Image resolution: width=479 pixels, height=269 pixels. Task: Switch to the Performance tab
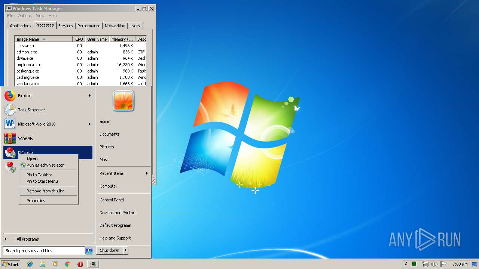click(x=89, y=26)
